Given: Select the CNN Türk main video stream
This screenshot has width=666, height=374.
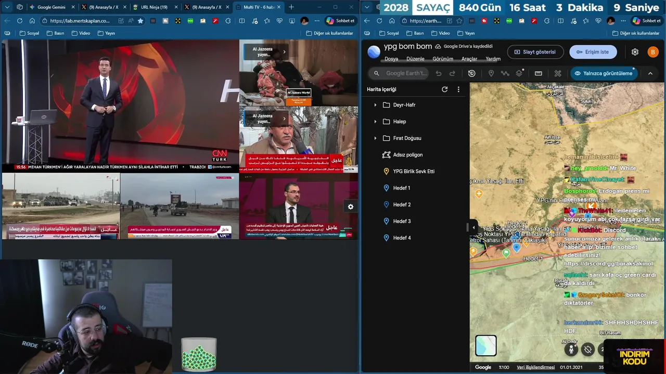Looking at the screenshot, I should tap(120, 105).
